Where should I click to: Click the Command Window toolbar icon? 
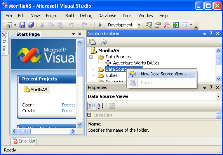(185, 25)
